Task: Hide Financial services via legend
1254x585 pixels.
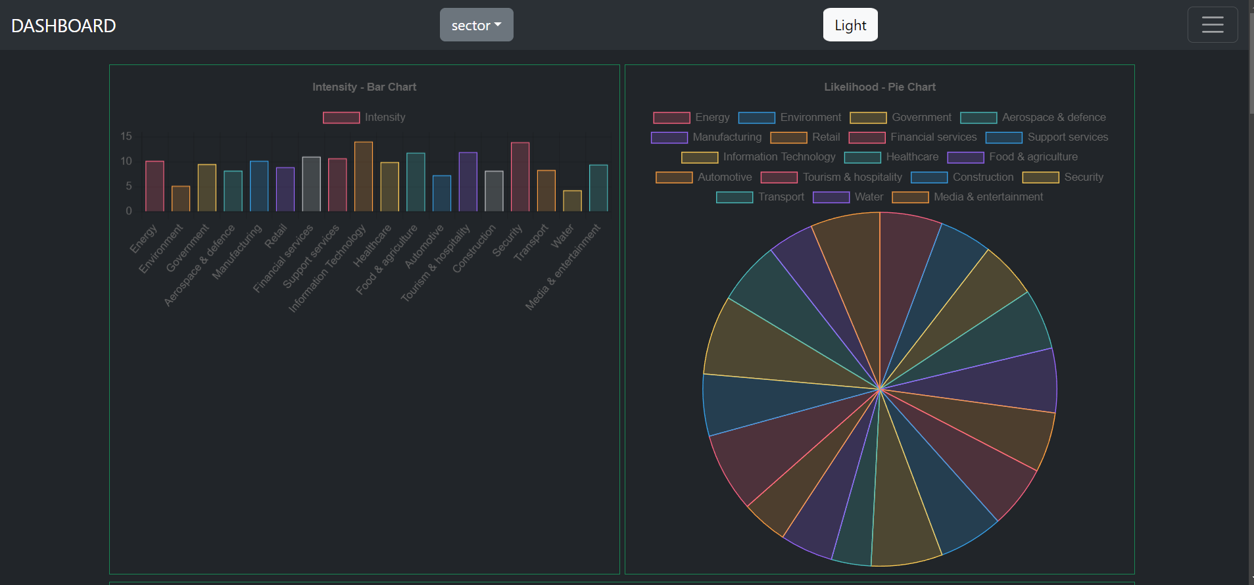Action: tap(913, 137)
